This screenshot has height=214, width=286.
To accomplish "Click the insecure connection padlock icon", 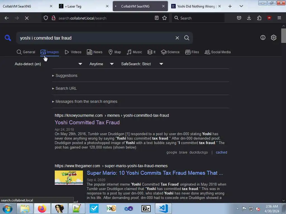I will (x=53, y=18).
